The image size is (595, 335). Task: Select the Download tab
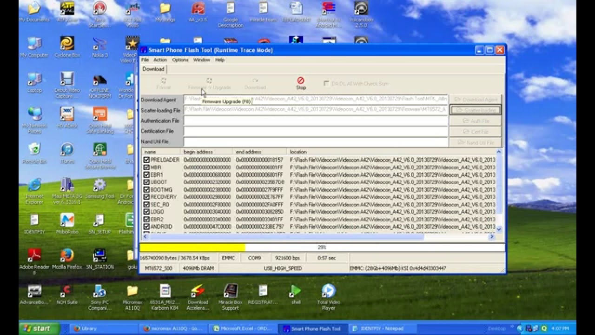point(153,69)
